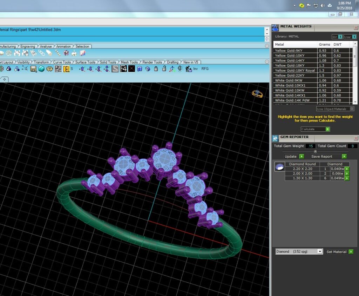Viewport: 359px width, 296px height.
Task: Click the yellow DEL delete icon
Action: (x=66, y=69)
